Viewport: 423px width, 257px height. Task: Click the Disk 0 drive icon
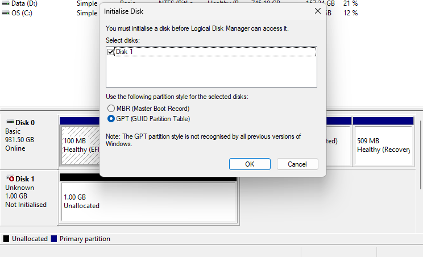pos(10,122)
